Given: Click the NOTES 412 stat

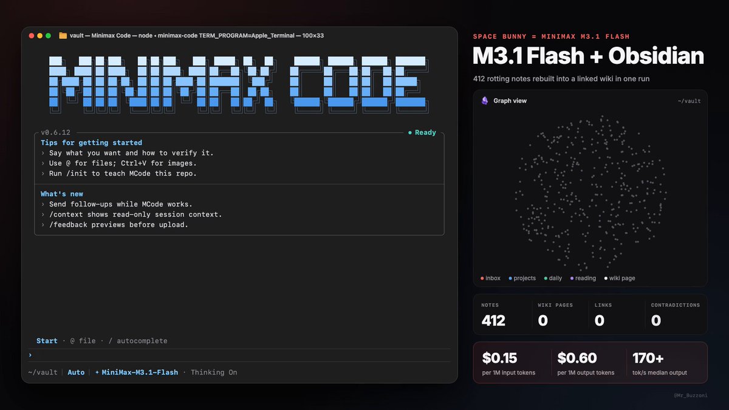Looking at the screenshot, I should coord(493,315).
